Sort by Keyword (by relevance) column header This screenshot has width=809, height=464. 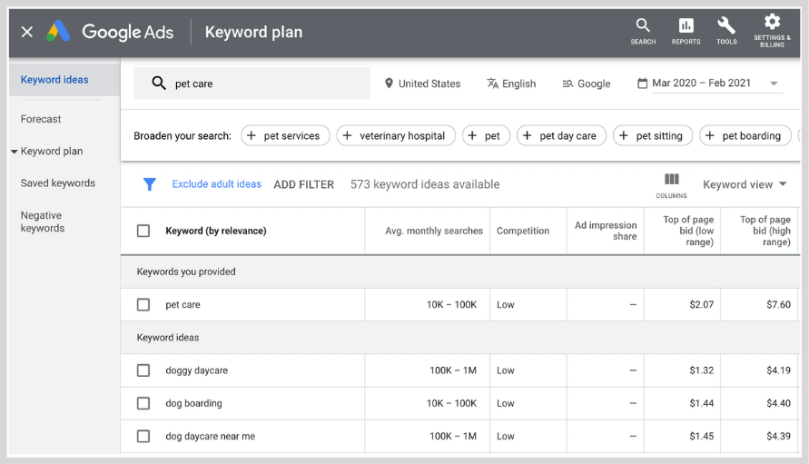216,231
